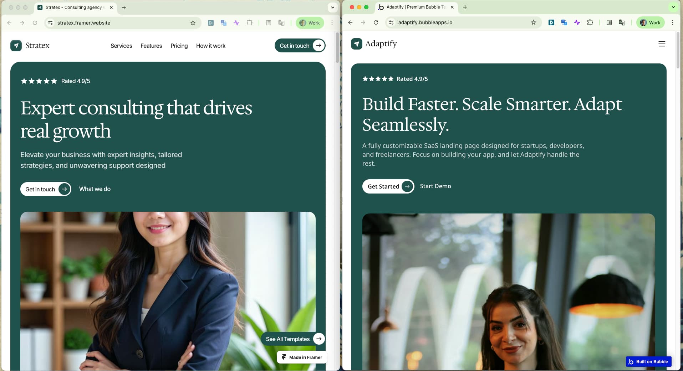The height and width of the screenshot is (371, 683).
Task: Click the See All Templates button
Action: (x=293, y=339)
